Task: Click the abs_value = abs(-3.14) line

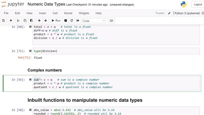Action: 74,110
